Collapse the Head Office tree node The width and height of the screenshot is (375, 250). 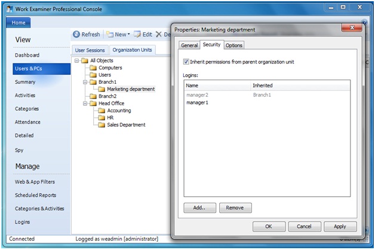(85, 103)
